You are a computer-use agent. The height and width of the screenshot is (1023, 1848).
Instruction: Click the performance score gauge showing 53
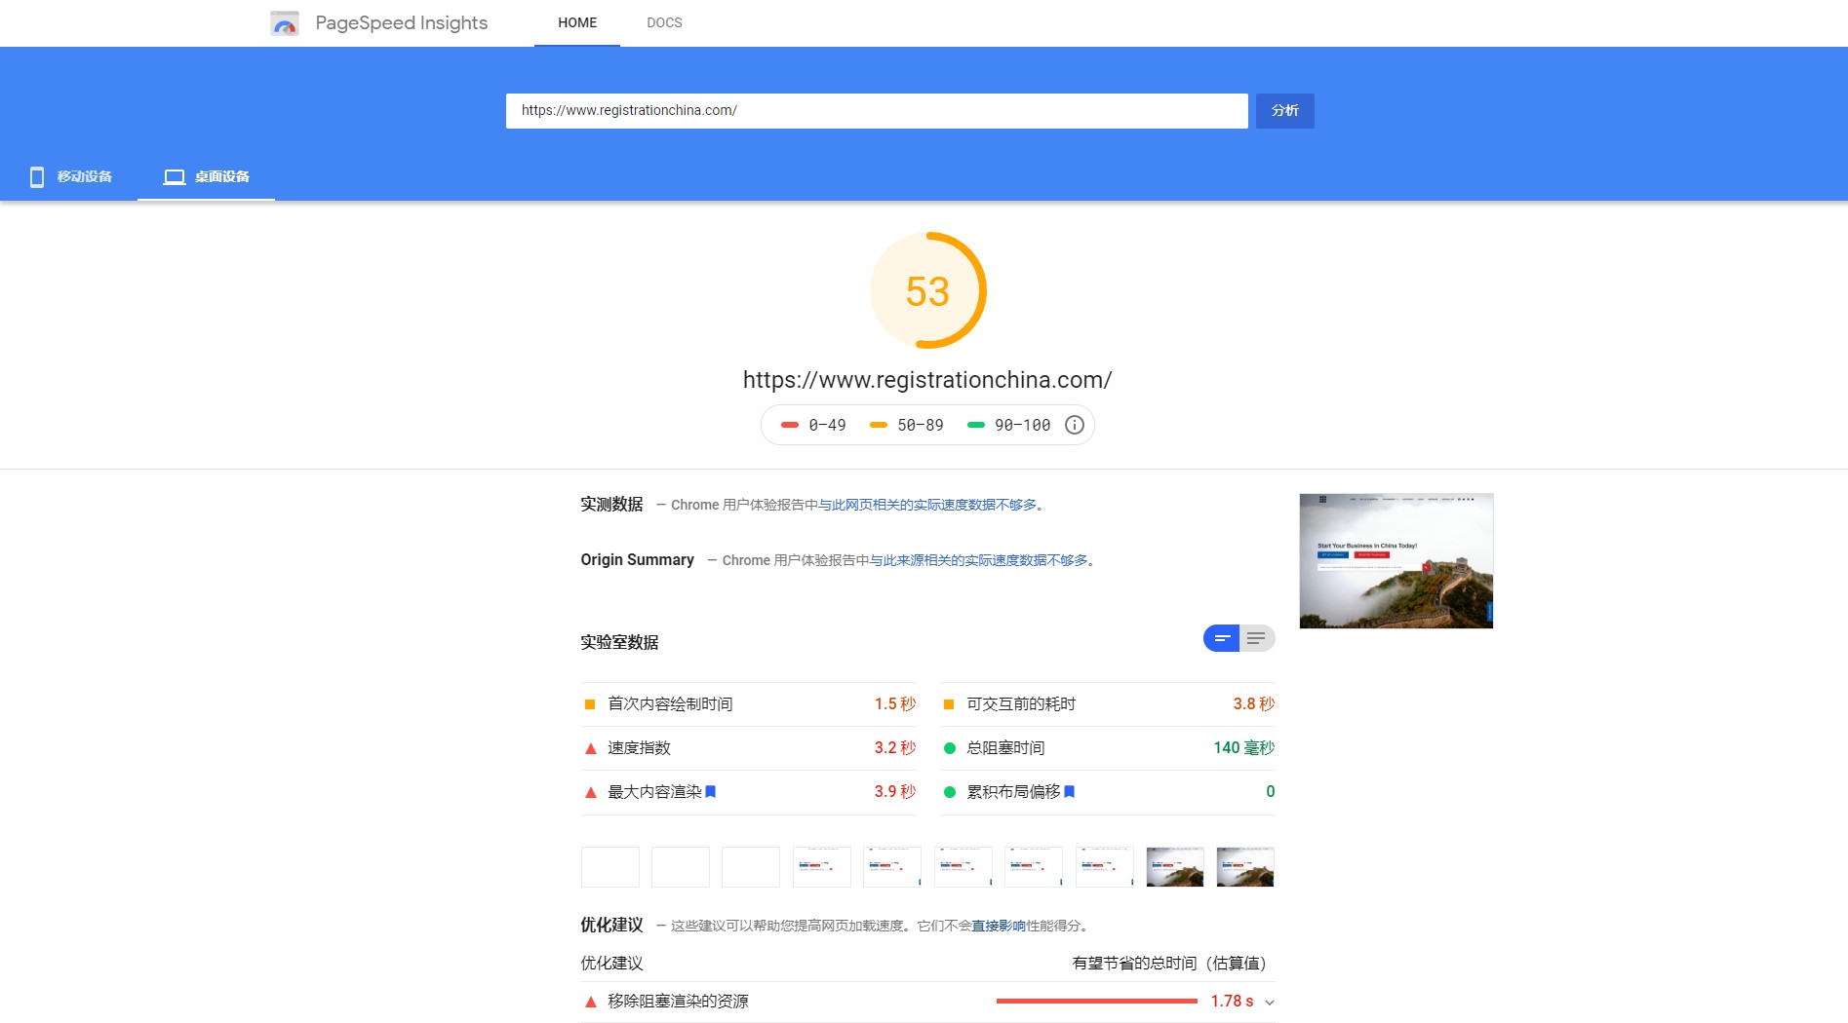pyautogui.click(x=927, y=290)
